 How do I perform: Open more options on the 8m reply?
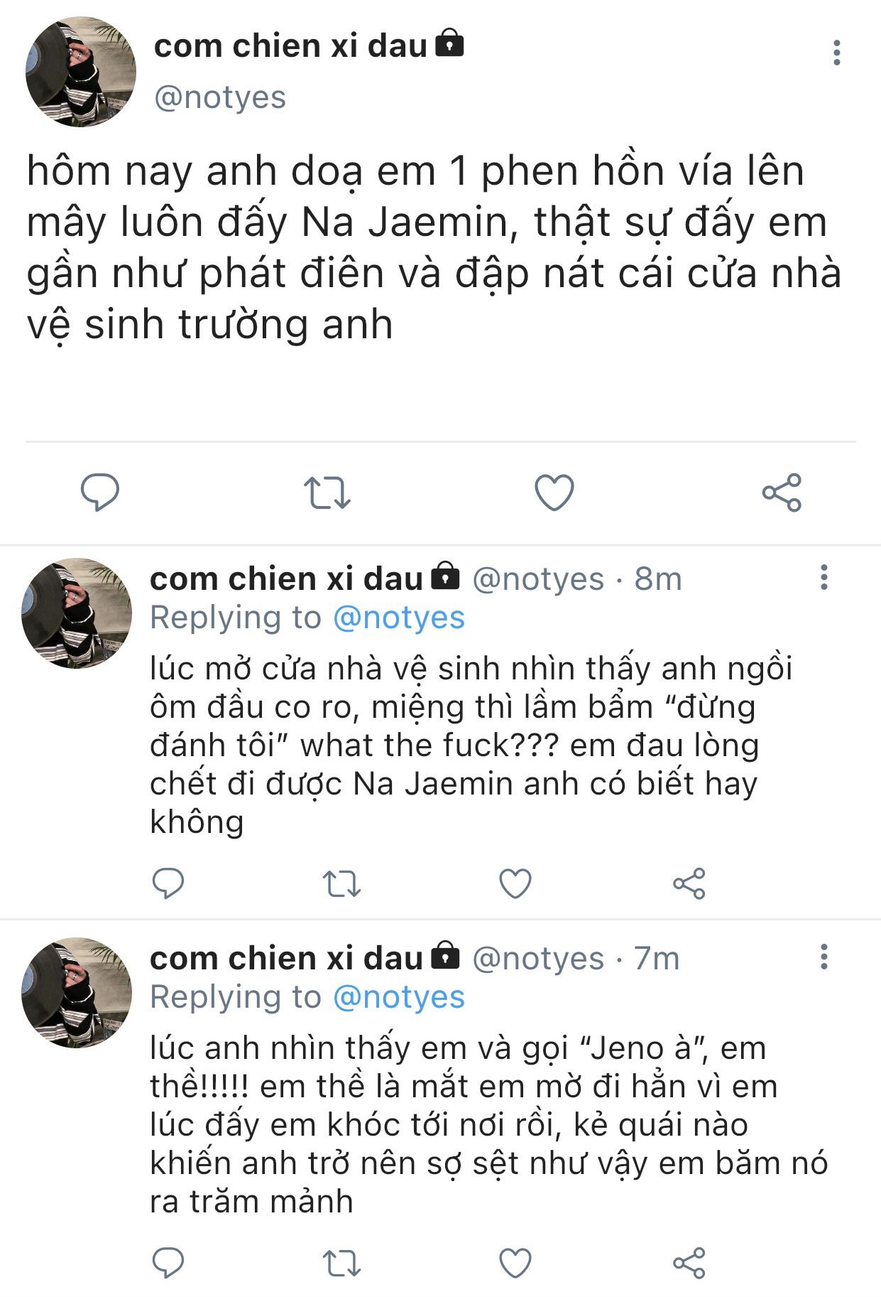coord(823,578)
